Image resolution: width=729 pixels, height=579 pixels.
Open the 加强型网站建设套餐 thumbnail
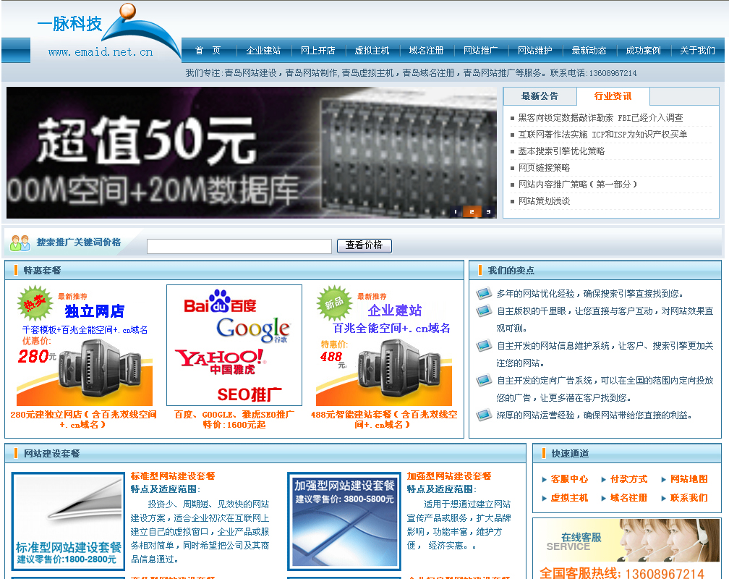click(x=344, y=521)
